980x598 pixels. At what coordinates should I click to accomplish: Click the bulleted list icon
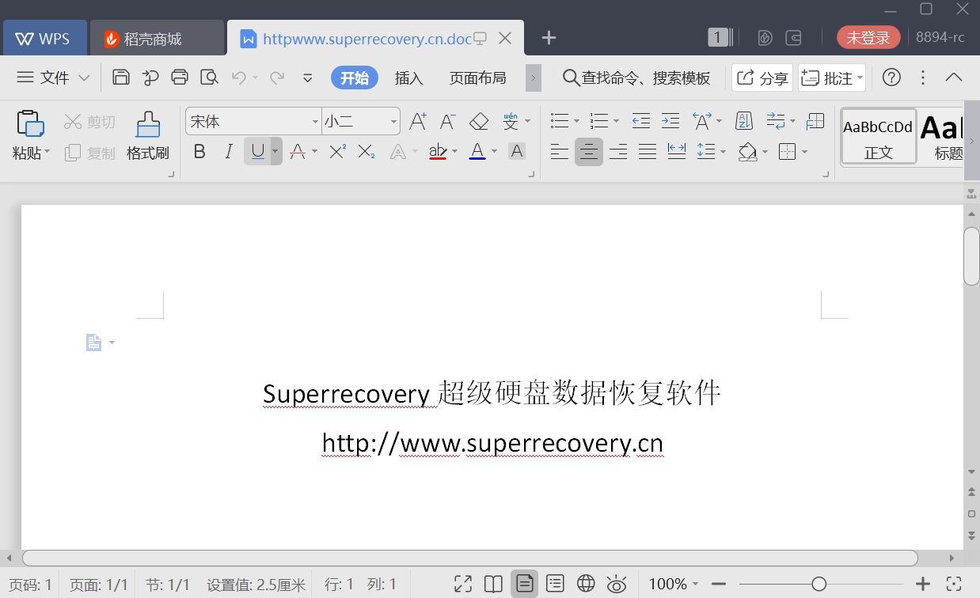tap(560, 122)
